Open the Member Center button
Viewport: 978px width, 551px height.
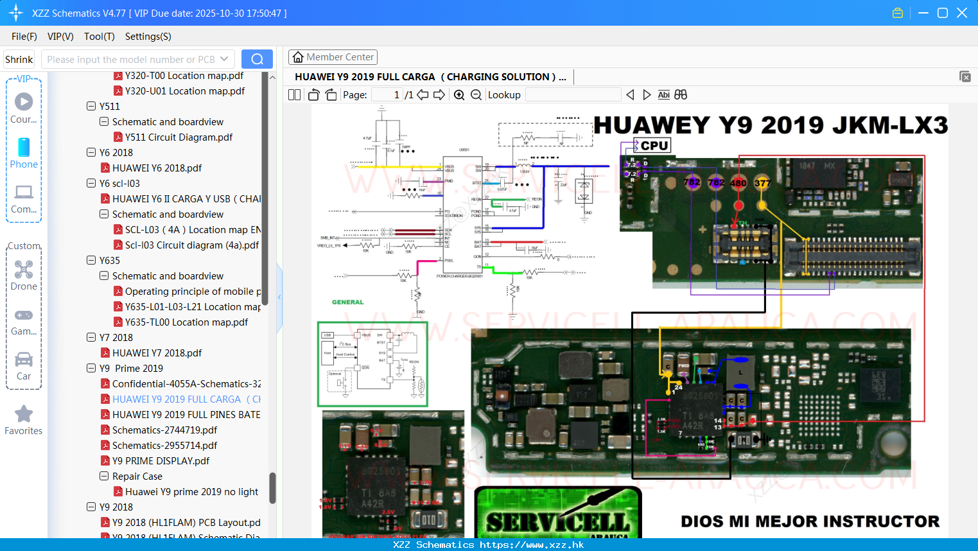333,57
